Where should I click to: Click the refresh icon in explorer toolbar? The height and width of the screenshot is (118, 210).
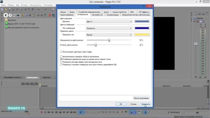tap(26, 15)
